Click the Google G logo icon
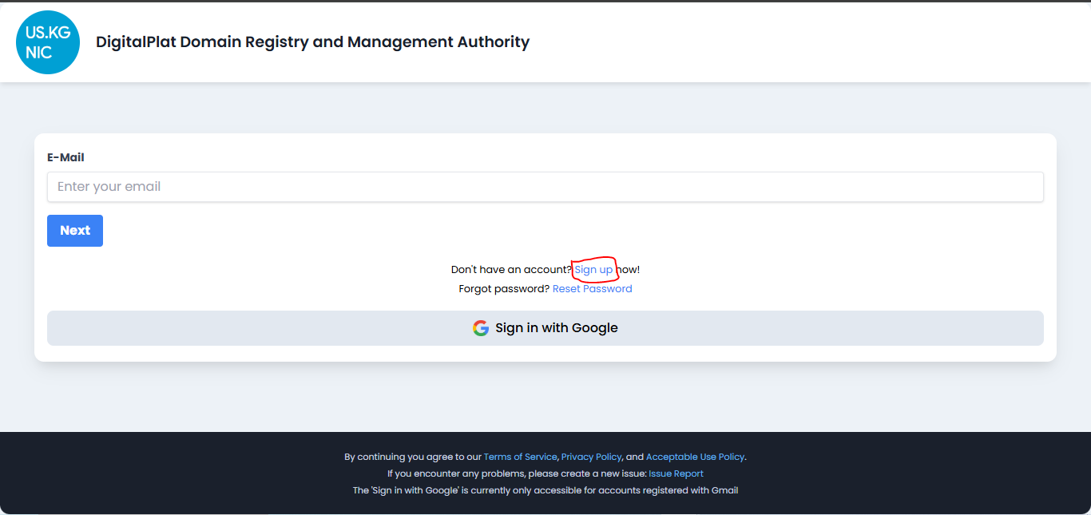The width and height of the screenshot is (1091, 515). coord(480,328)
